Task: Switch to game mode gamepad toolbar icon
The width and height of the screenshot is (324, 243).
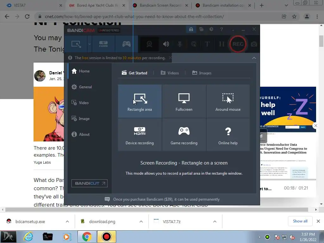Action: pos(127,44)
